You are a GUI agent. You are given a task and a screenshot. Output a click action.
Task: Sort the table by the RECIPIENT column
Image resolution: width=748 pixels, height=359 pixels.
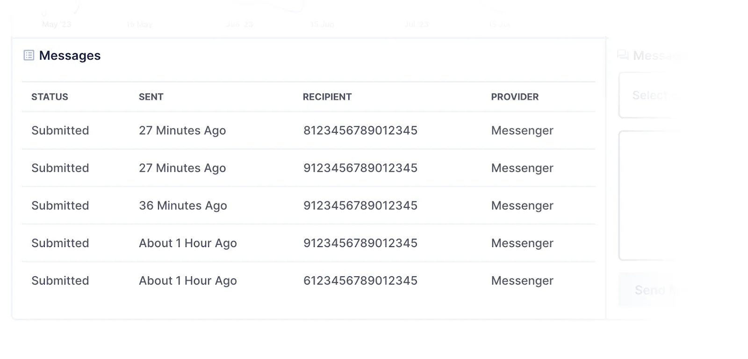click(327, 97)
